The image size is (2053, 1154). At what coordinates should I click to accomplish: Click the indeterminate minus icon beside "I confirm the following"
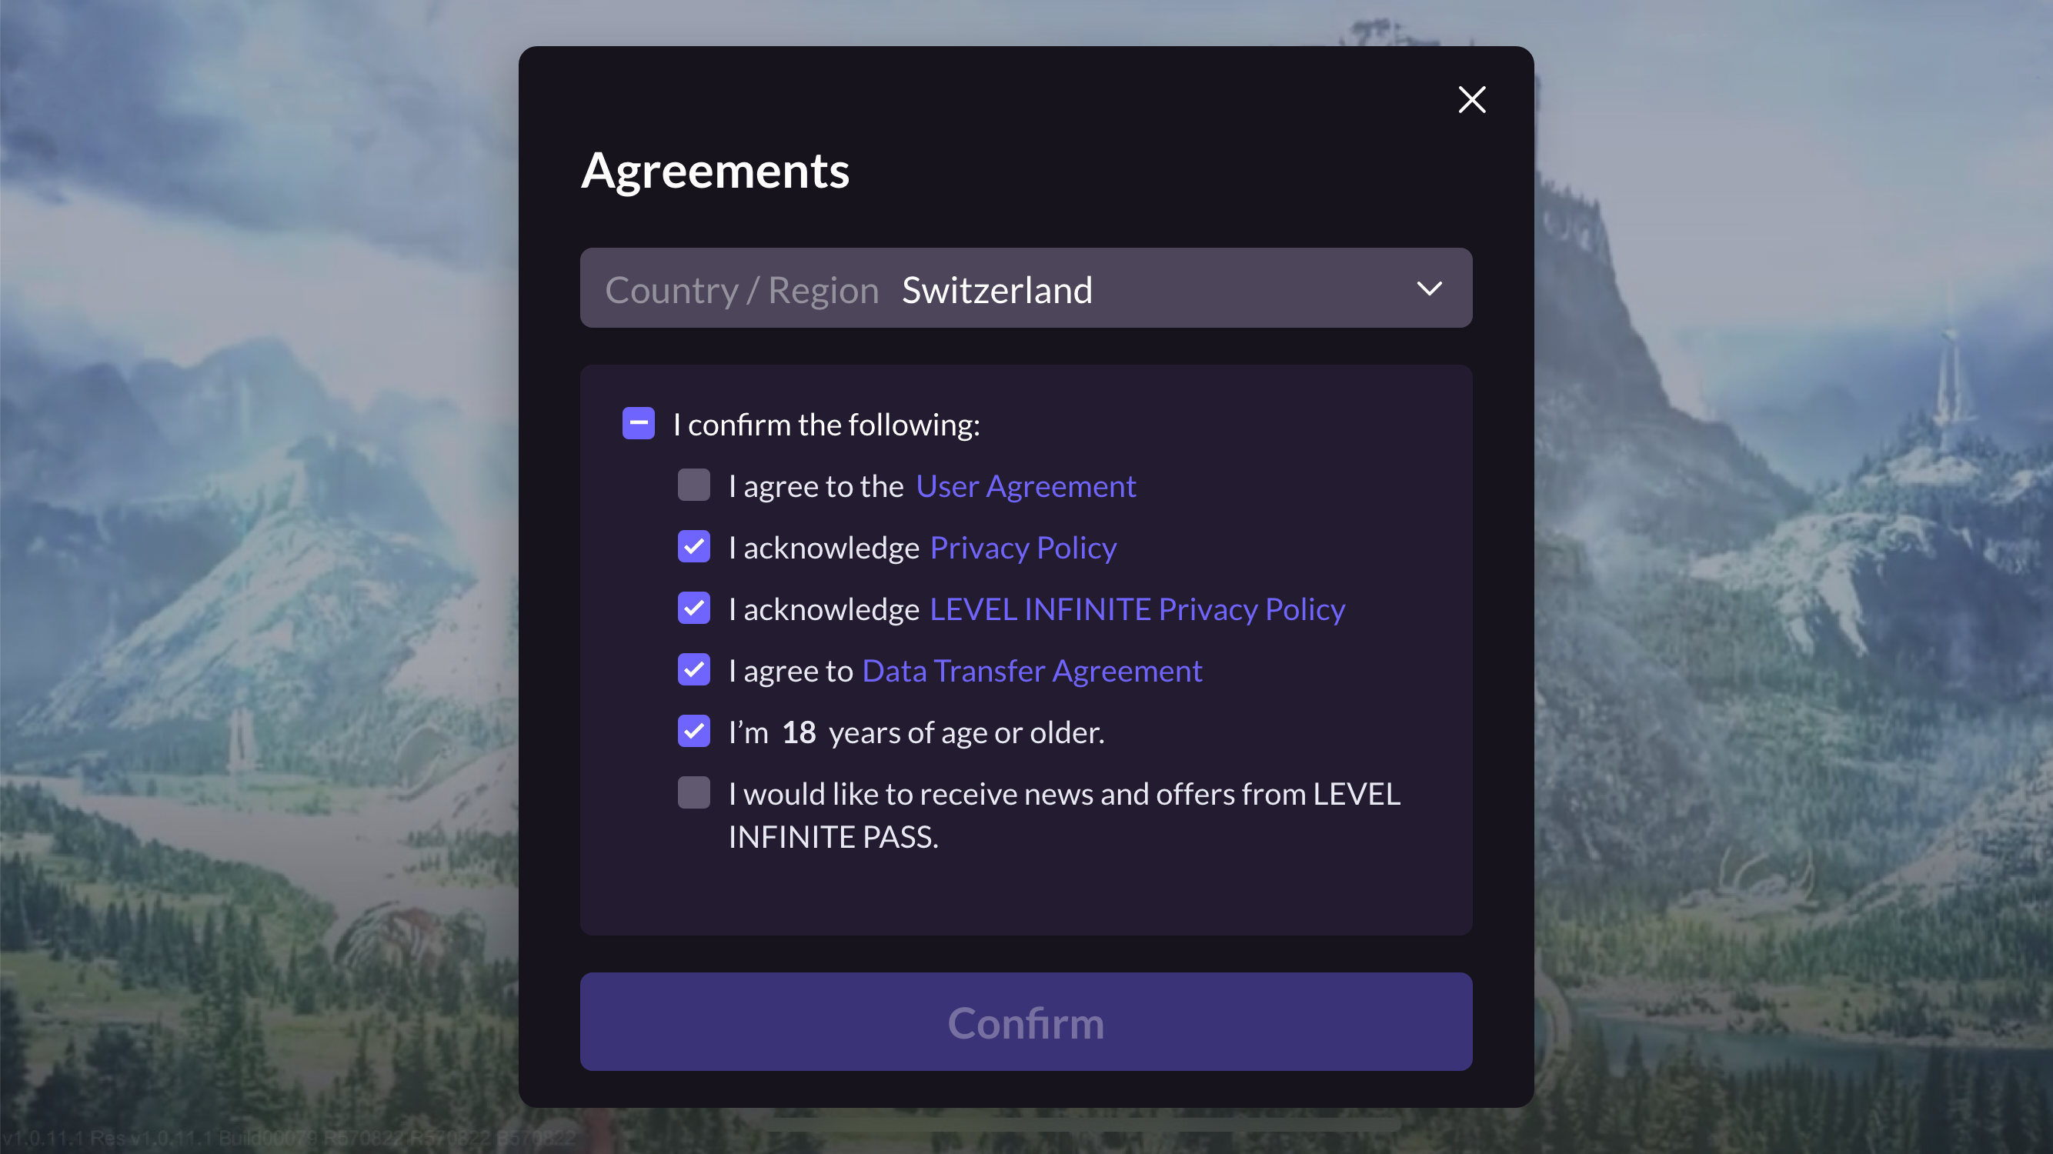coord(638,423)
